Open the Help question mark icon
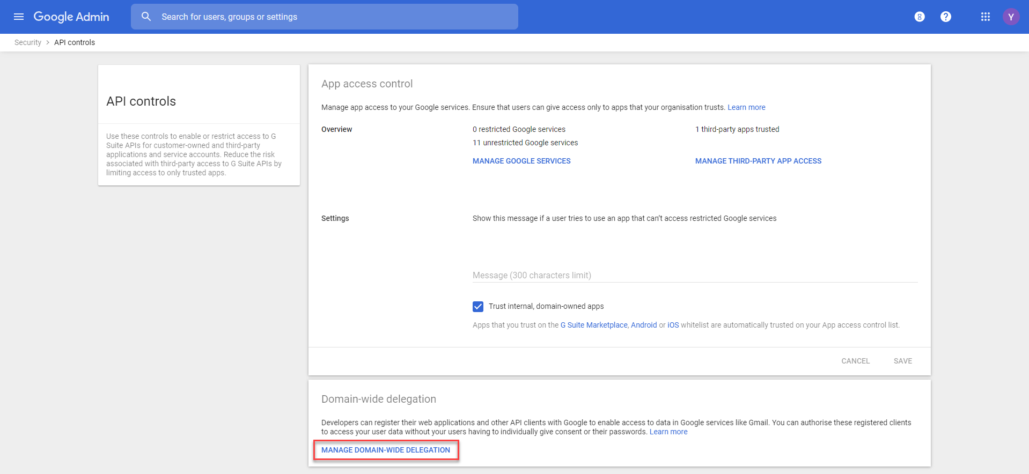The width and height of the screenshot is (1029, 474). [x=946, y=17]
